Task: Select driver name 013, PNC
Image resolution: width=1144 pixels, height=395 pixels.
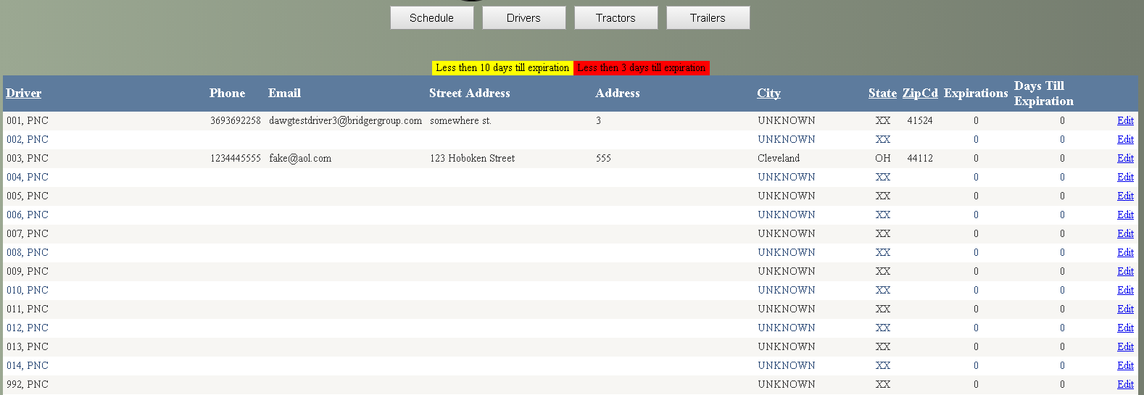Action: coord(28,346)
